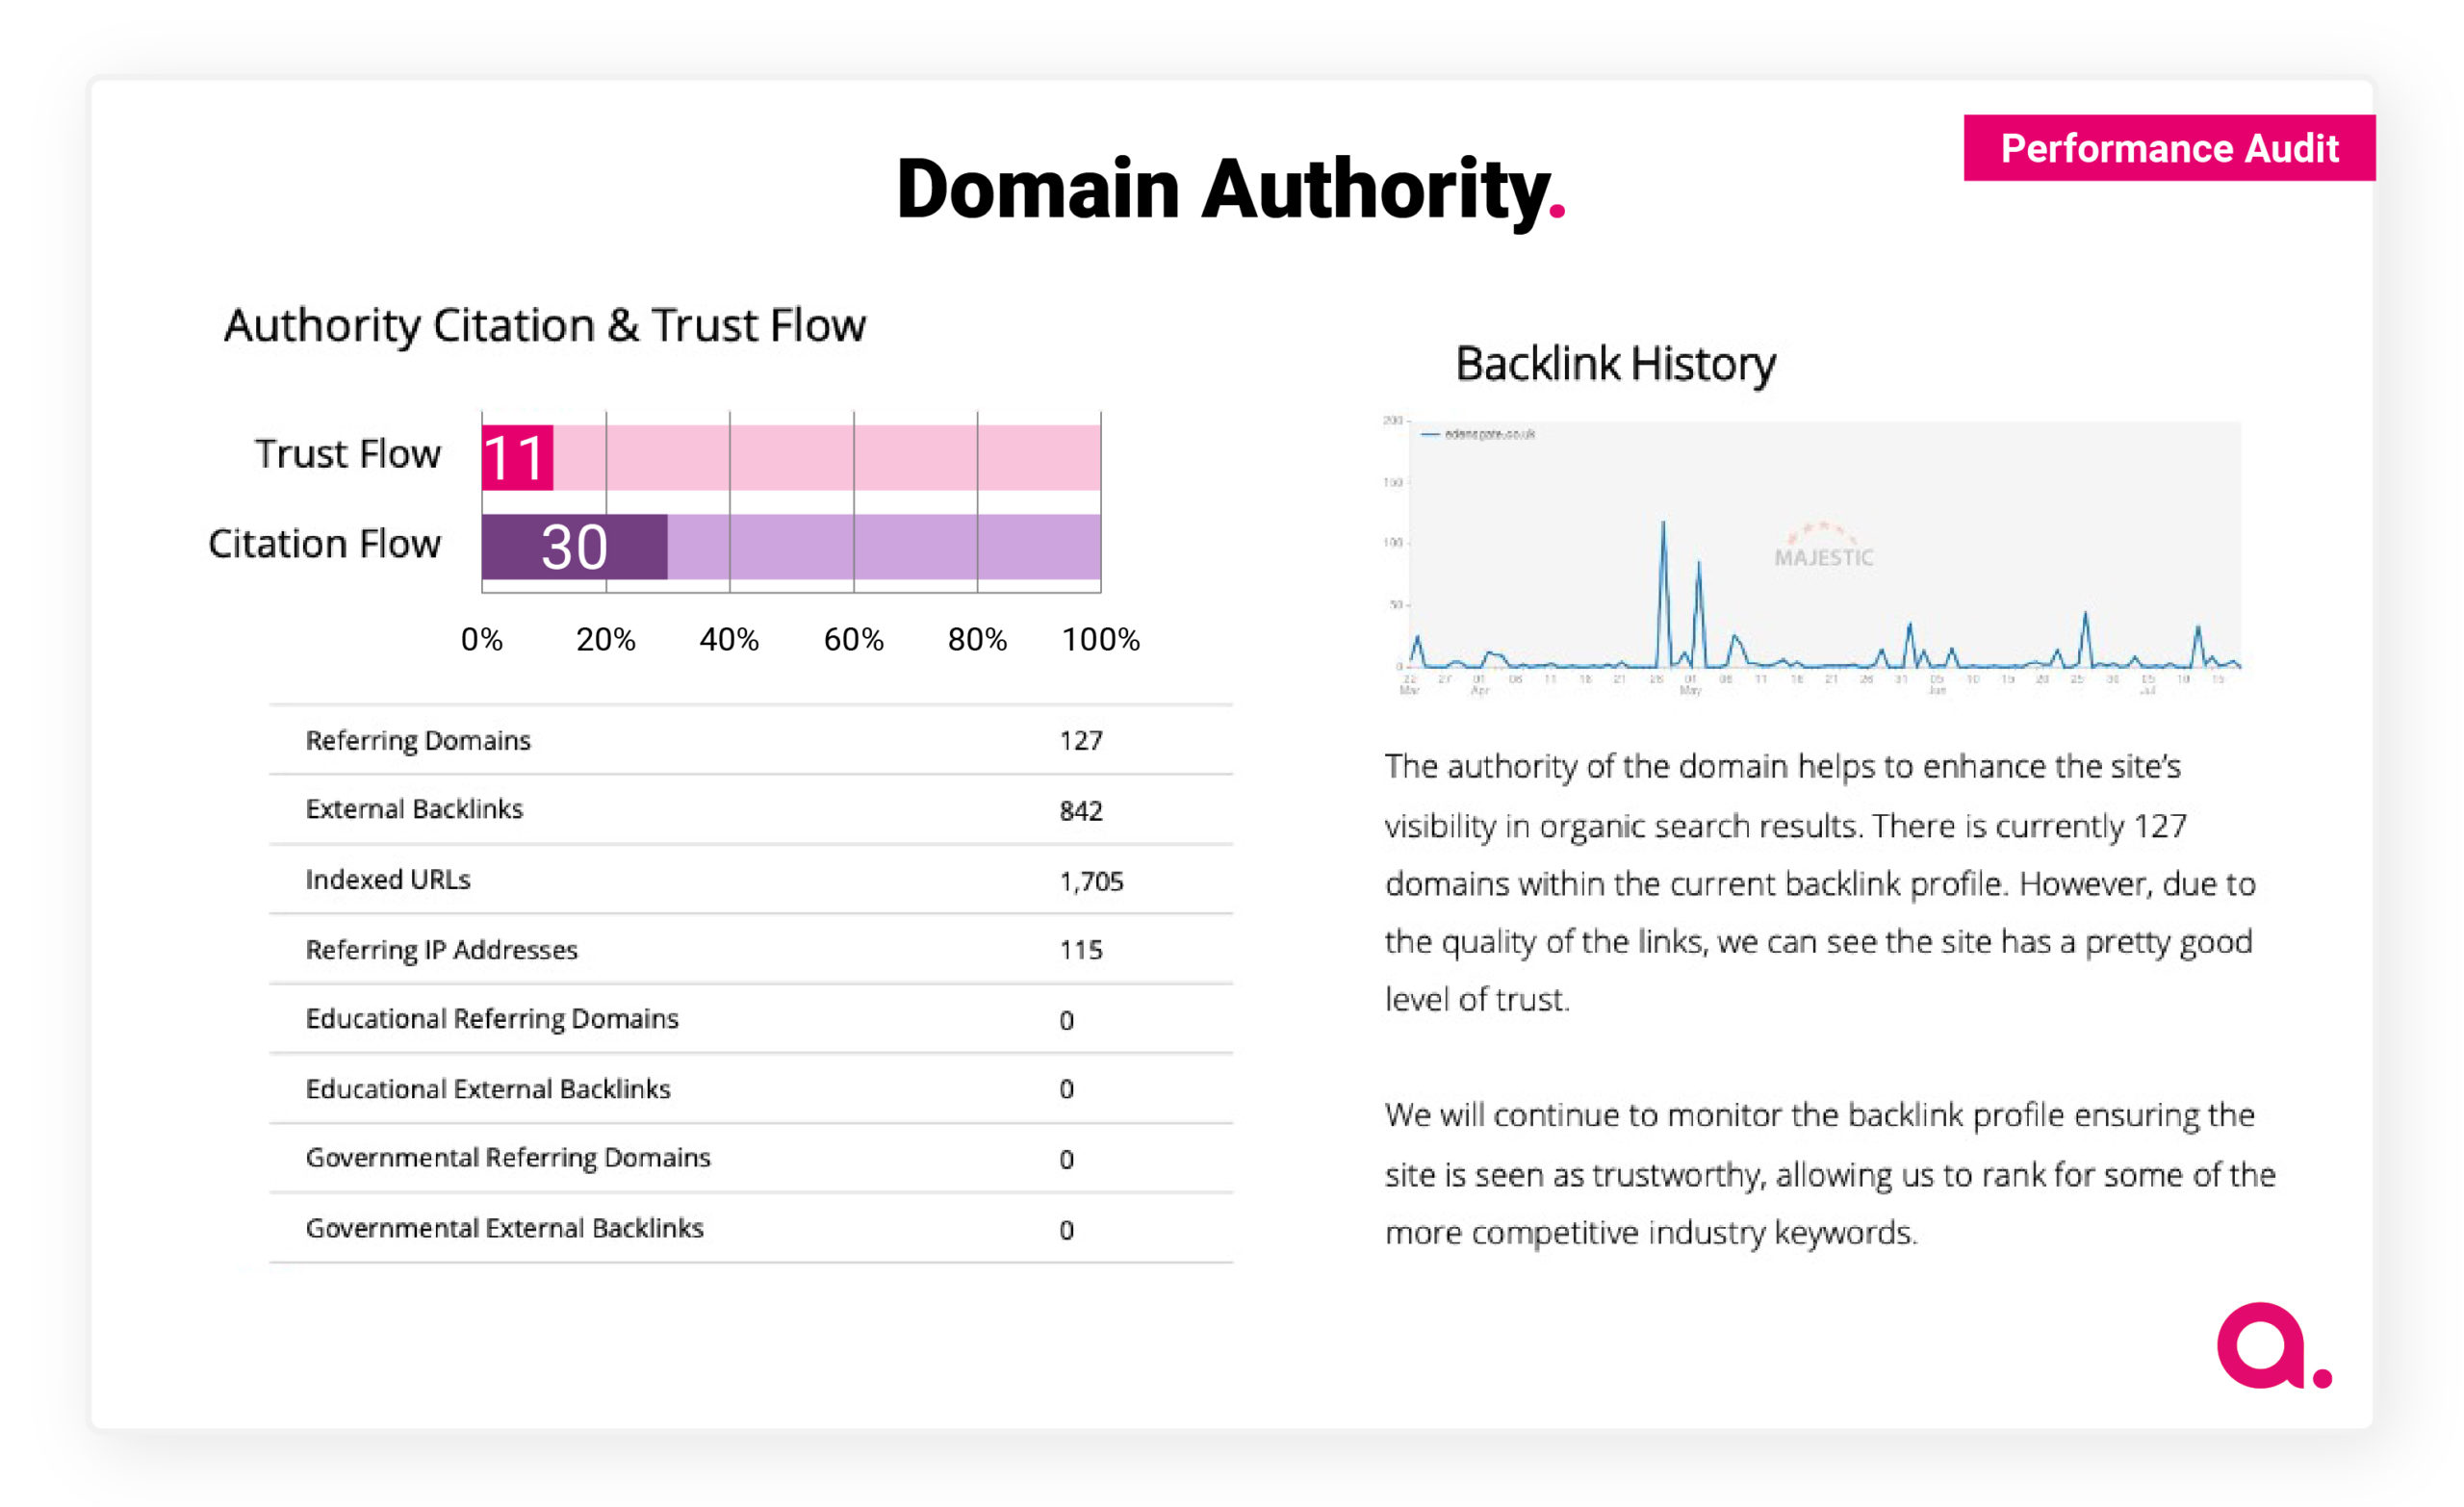The height and width of the screenshot is (1507, 2464).
Task: Select the Citation Flow label
Action: pos(324,543)
